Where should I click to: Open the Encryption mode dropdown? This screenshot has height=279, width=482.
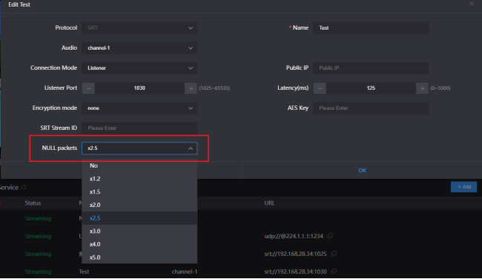[139, 108]
